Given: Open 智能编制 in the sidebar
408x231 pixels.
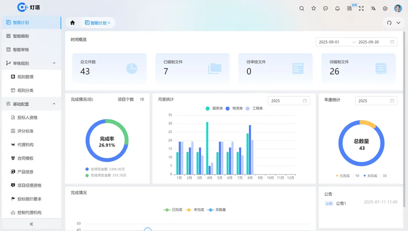Looking at the screenshot, I should point(21,36).
